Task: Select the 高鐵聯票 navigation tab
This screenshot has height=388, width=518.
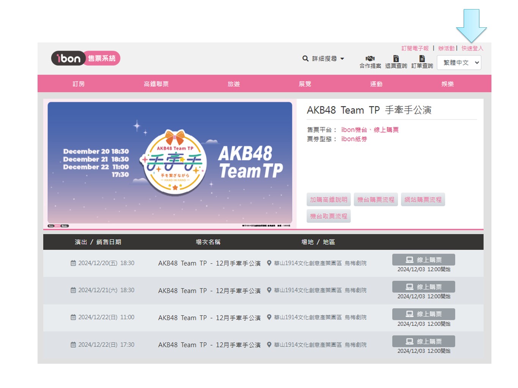Action: [x=156, y=84]
